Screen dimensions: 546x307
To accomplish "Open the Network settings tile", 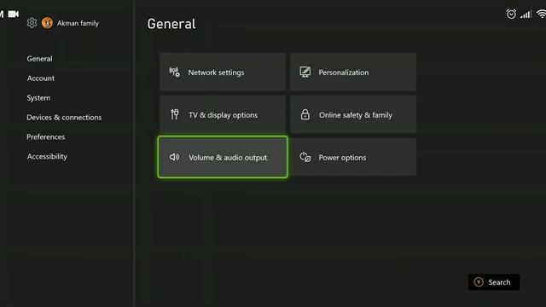I will pos(223,72).
